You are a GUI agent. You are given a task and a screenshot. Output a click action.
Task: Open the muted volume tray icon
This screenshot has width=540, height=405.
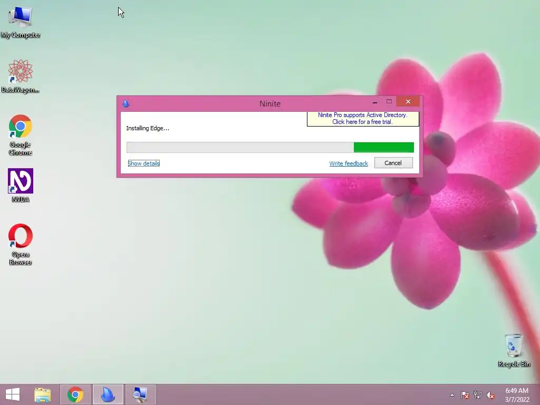[x=490, y=395]
